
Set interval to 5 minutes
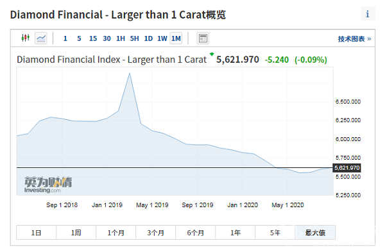[79, 38]
